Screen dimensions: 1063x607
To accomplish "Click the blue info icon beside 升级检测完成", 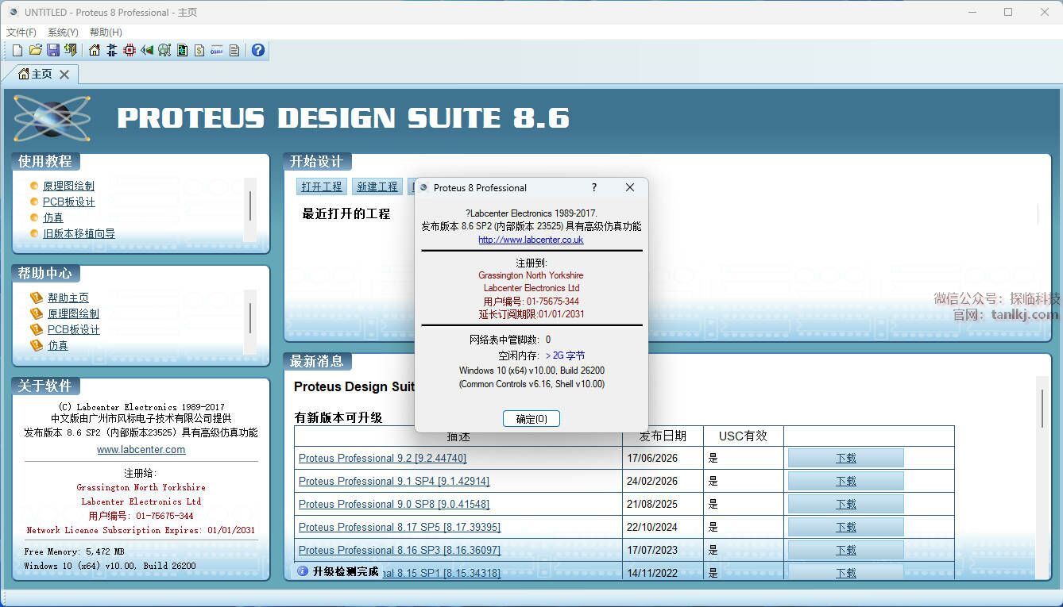I will [303, 571].
